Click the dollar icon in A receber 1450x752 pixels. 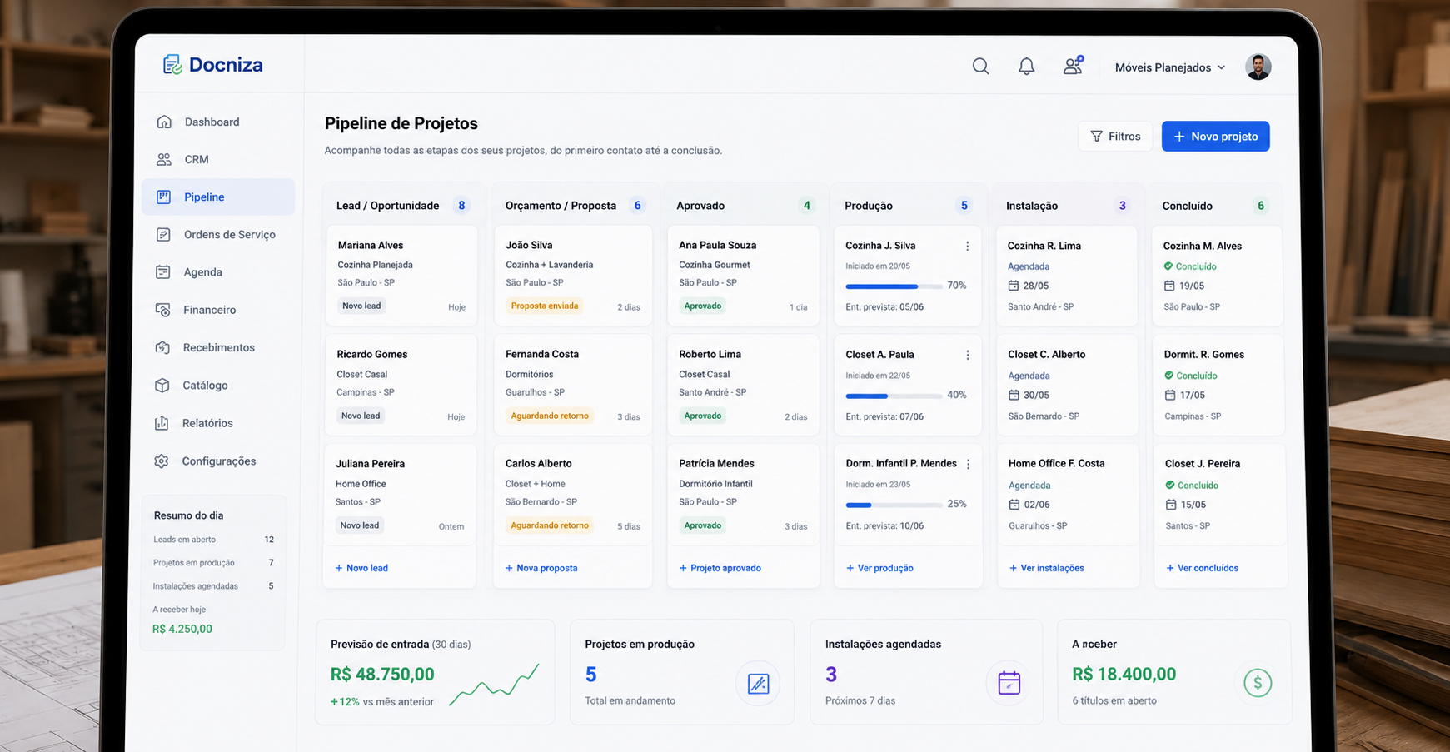[1258, 683]
